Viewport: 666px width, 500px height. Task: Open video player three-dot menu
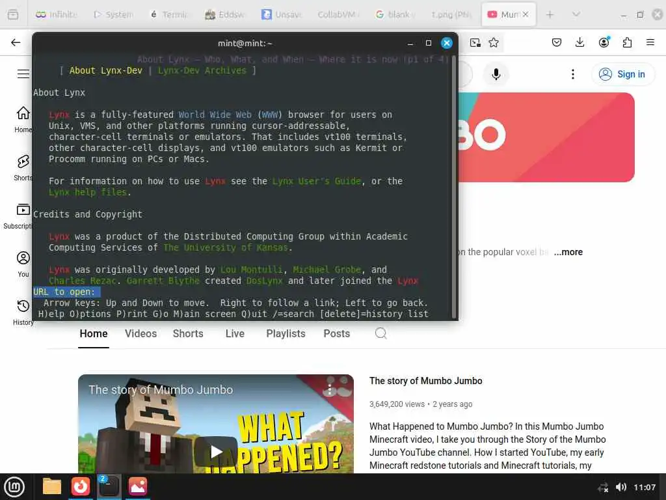(330, 389)
